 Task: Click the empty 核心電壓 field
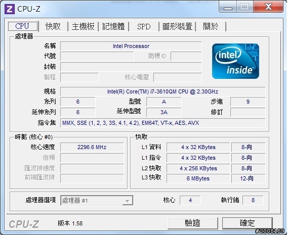point(178,77)
